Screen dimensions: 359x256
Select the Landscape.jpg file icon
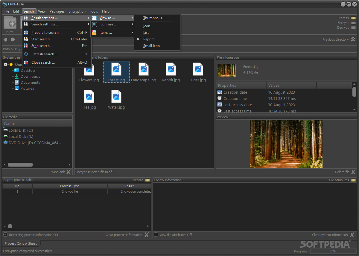[144, 69]
